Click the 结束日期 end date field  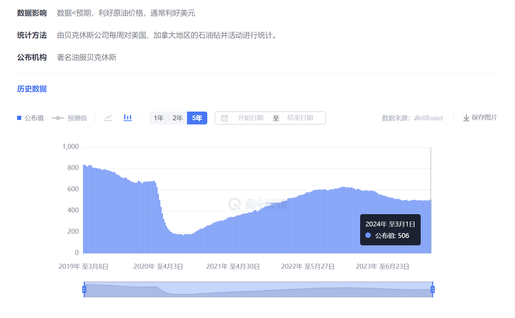[300, 118]
